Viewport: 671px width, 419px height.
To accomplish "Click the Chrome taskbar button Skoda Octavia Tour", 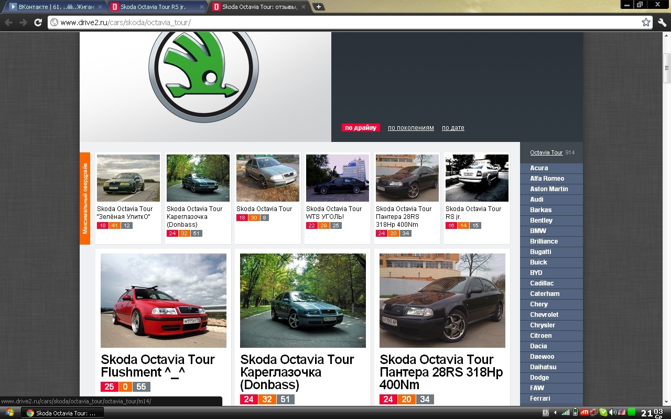I will (62, 413).
